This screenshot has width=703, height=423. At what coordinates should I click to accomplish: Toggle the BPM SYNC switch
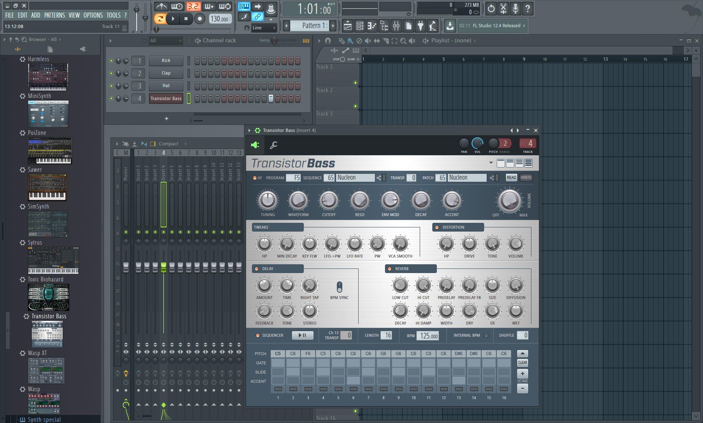coord(339,287)
